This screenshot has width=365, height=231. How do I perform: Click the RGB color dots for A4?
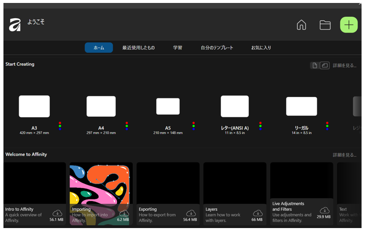127,126
